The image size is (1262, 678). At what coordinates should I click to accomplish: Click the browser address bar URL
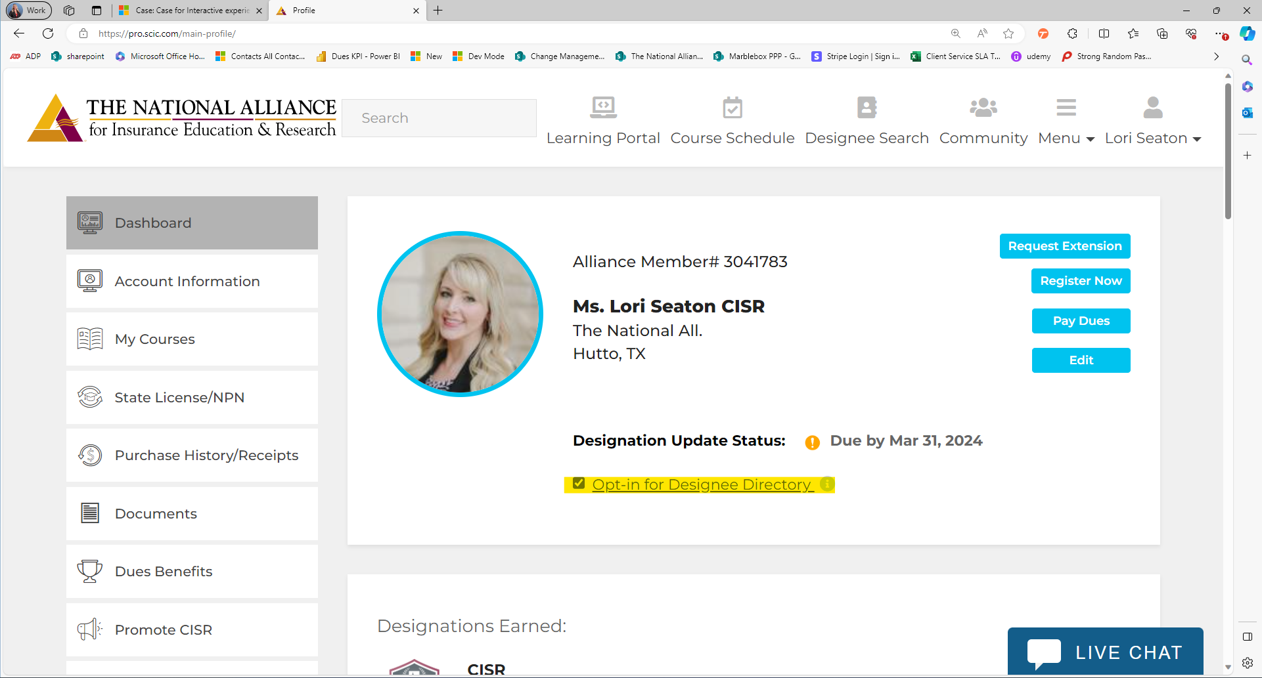coord(167,33)
